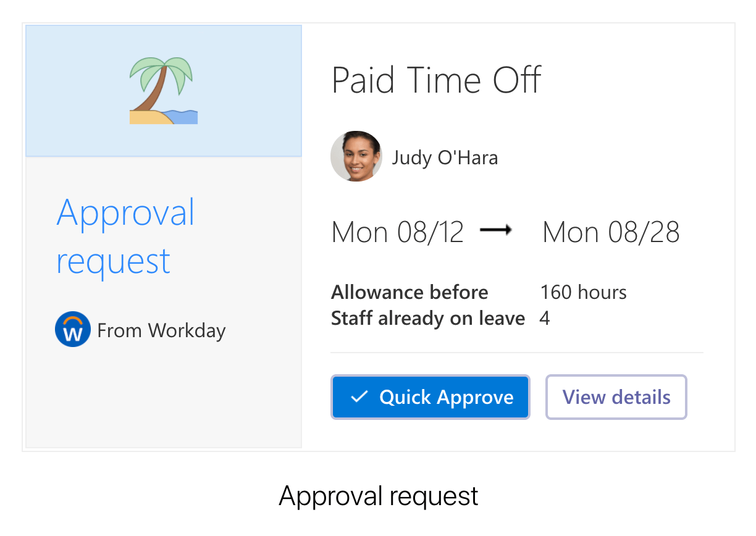Click the blue Approval request heading
756x536 pixels.
[125, 237]
